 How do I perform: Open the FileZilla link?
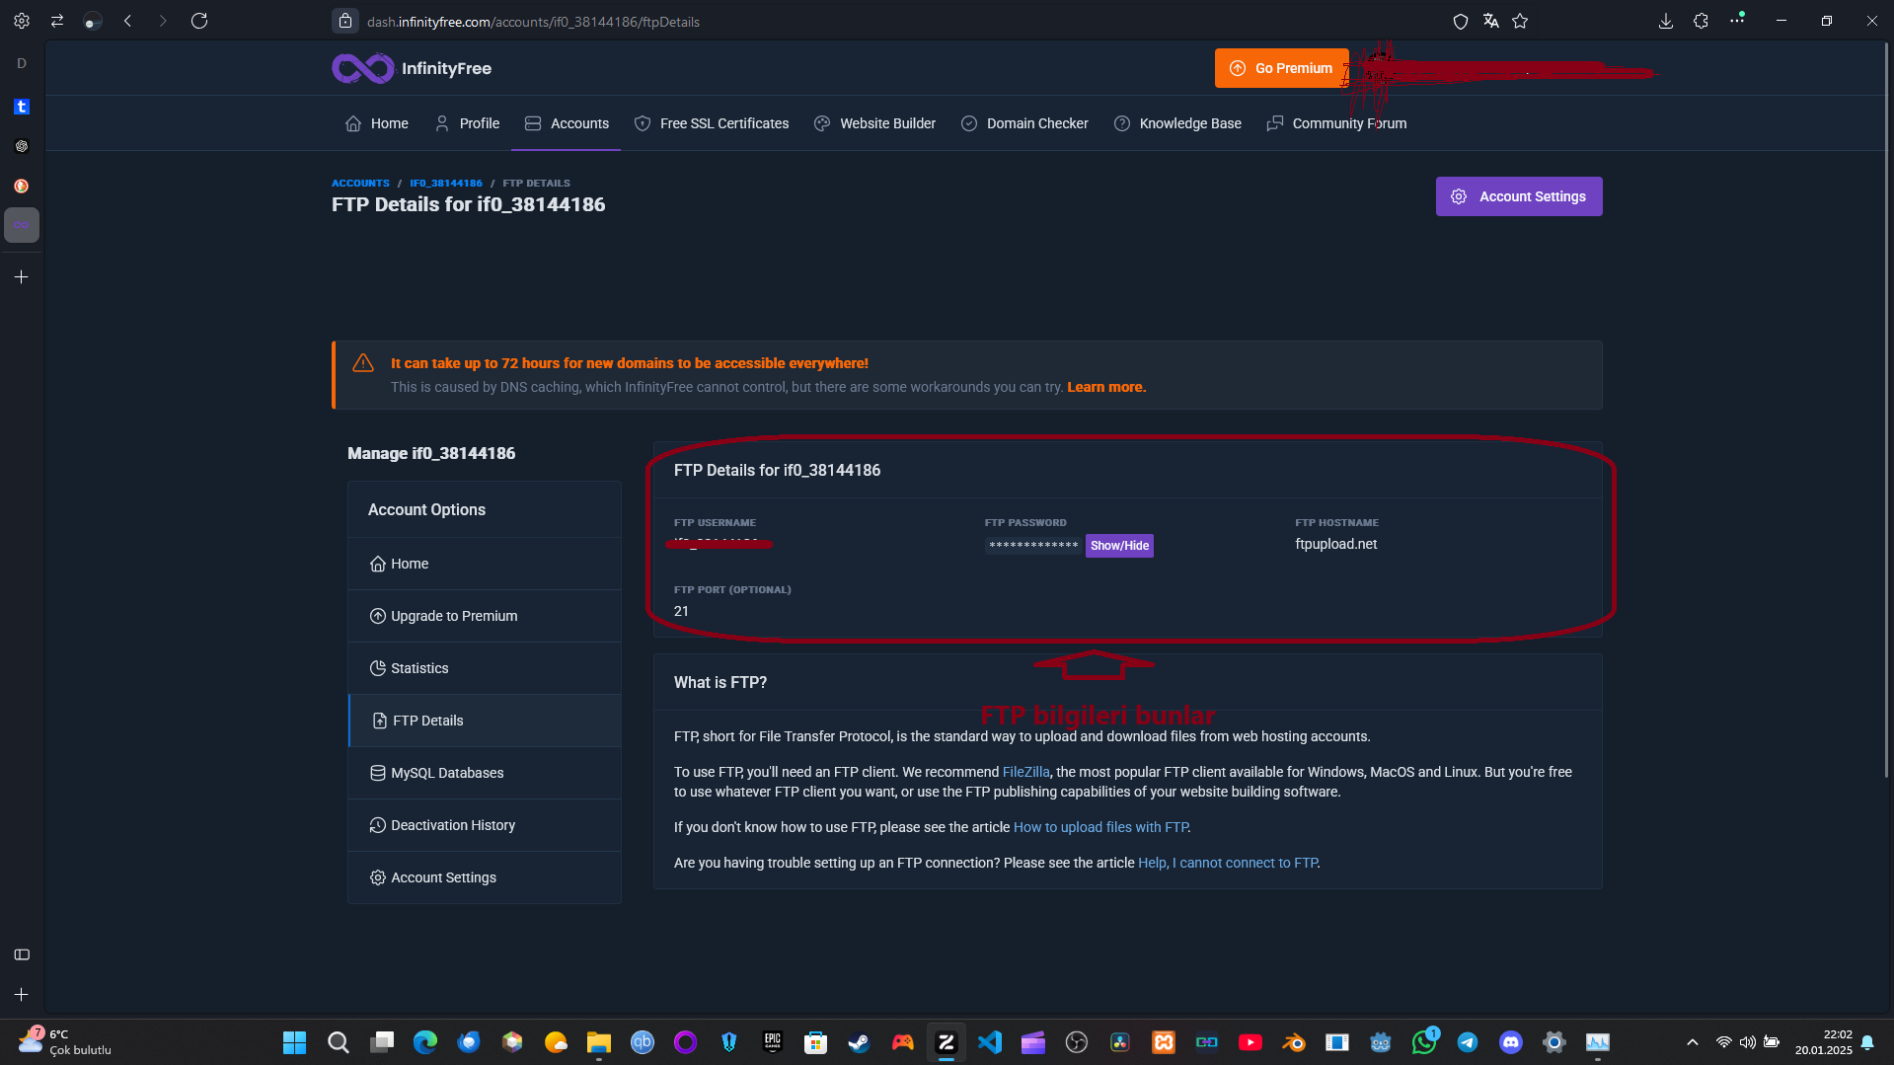(x=1026, y=772)
